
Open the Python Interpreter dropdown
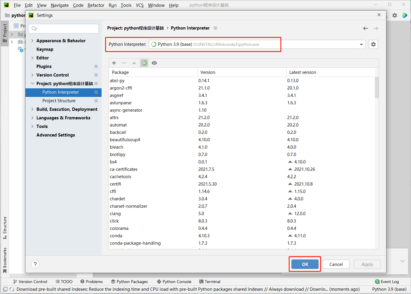tap(361, 44)
